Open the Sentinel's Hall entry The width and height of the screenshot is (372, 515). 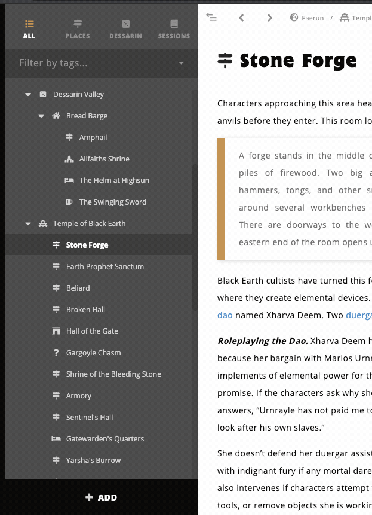click(90, 417)
